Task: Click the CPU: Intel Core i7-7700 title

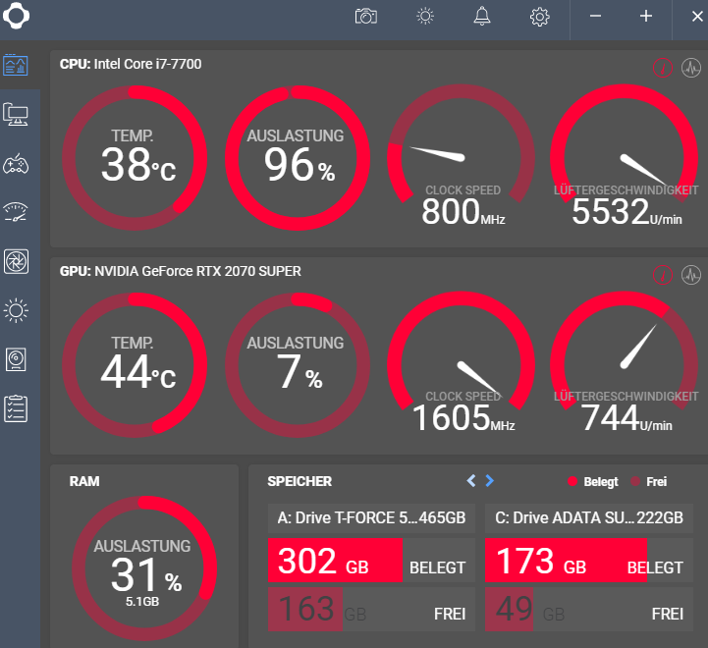Action: click(131, 64)
